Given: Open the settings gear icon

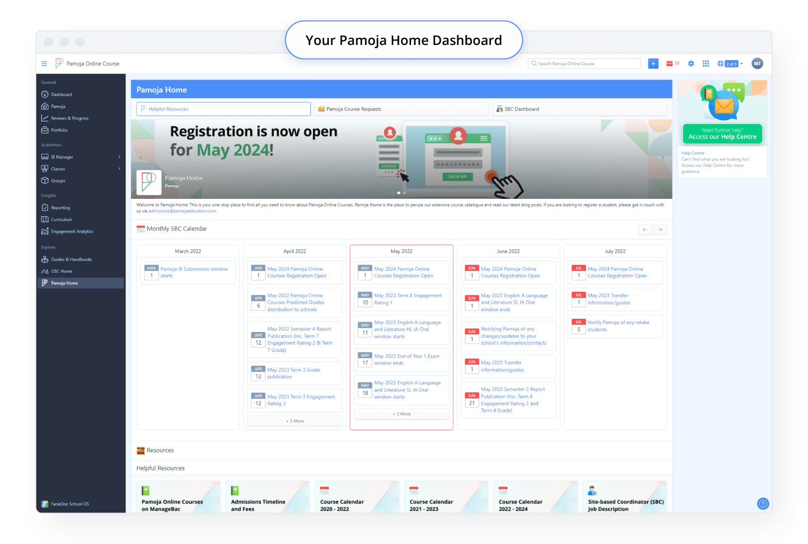Looking at the screenshot, I should coord(691,64).
